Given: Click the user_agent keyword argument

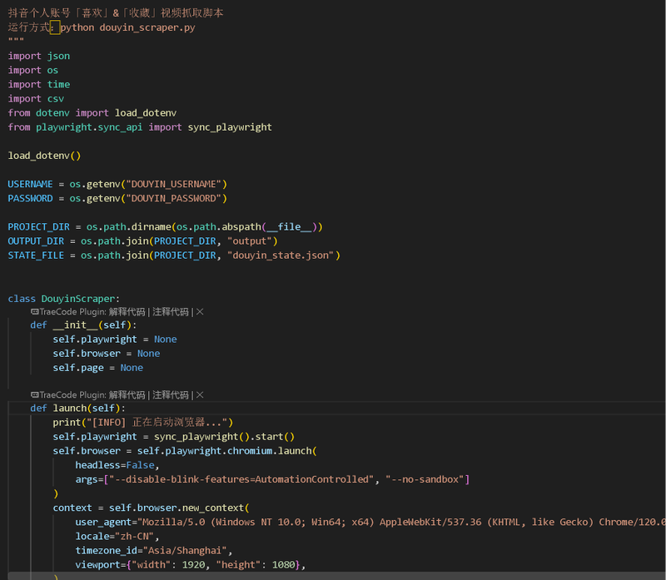Looking at the screenshot, I should click(x=103, y=523).
